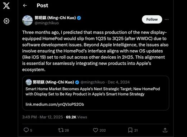This screenshot has width=187, height=137.
Task: Open the quoted post's @mingchikuo handle
Action: click(92, 82)
